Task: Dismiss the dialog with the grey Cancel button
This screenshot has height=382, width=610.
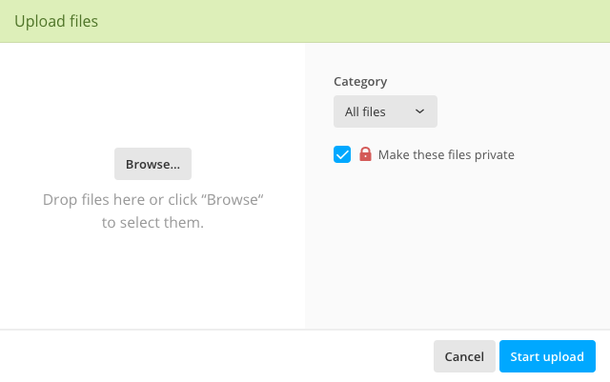Action: [x=464, y=356]
